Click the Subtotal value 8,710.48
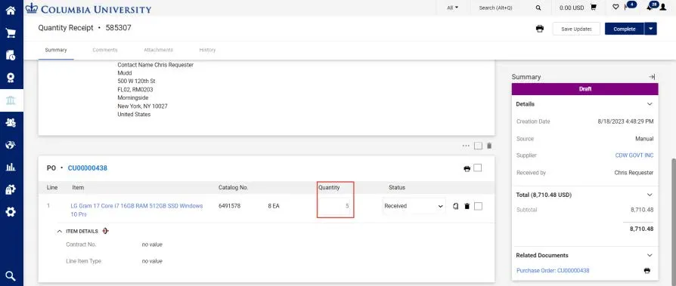This screenshot has height=286, width=676. (x=641, y=210)
